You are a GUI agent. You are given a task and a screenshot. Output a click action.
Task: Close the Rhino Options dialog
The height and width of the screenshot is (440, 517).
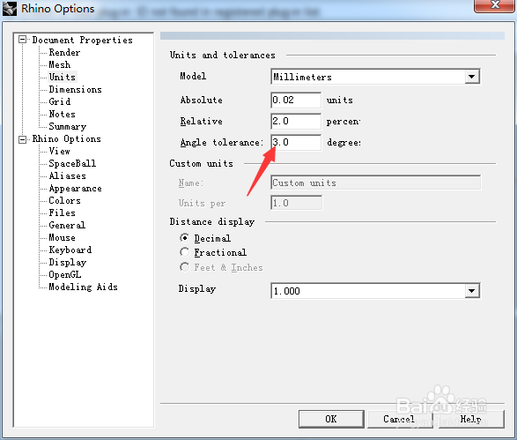tap(495, 5)
